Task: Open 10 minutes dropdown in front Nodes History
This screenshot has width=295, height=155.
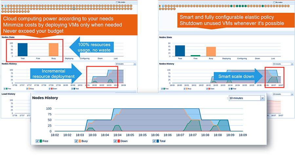Action: (x=246, y=98)
